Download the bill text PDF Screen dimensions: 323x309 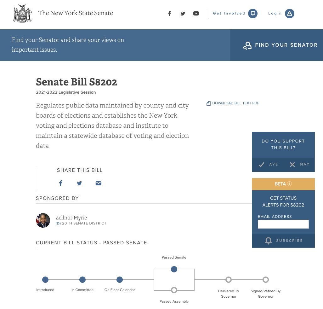coord(233,103)
